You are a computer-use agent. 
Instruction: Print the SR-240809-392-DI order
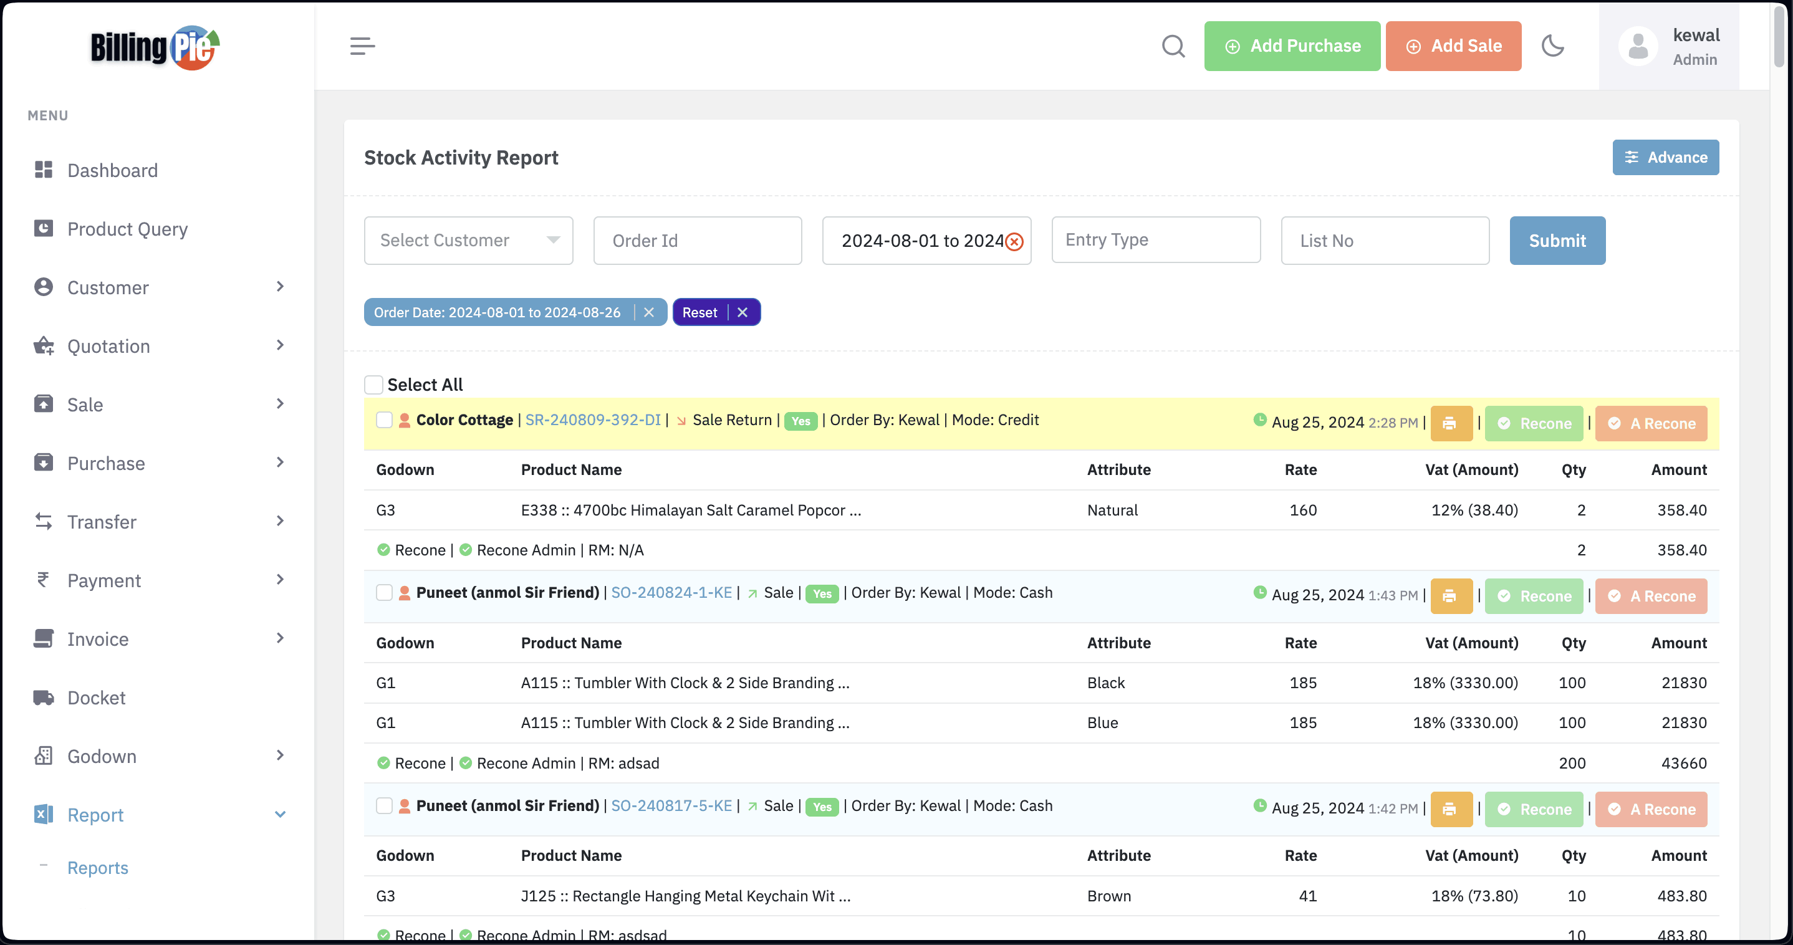click(x=1451, y=423)
